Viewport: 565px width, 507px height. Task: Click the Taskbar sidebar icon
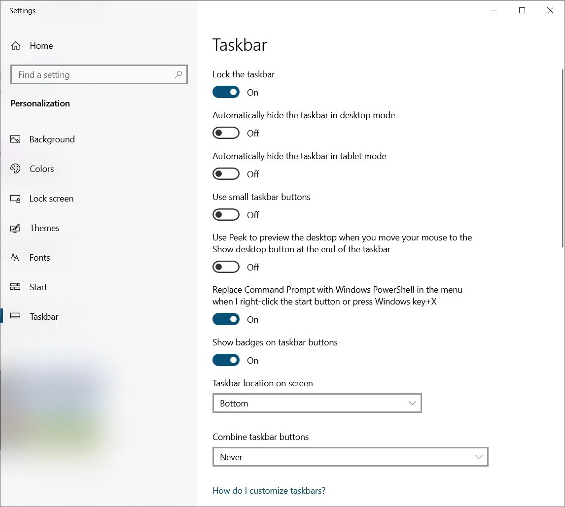coord(15,316)
